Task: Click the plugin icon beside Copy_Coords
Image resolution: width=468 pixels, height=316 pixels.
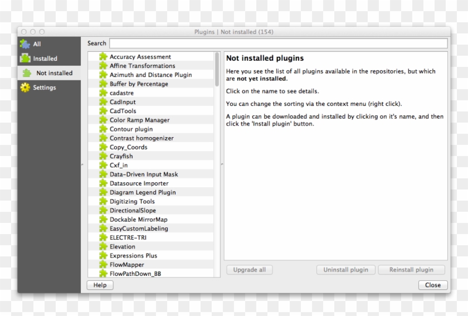Action: (x=103, y=147)
